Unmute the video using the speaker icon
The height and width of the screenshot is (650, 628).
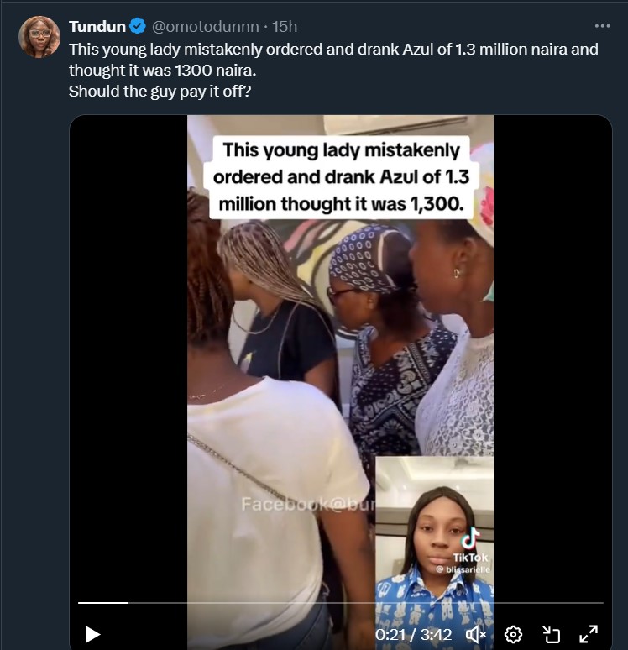click(x=476, y=634)
